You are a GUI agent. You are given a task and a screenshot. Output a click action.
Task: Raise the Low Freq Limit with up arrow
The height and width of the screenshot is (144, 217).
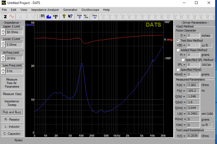[x=3, y=69]
